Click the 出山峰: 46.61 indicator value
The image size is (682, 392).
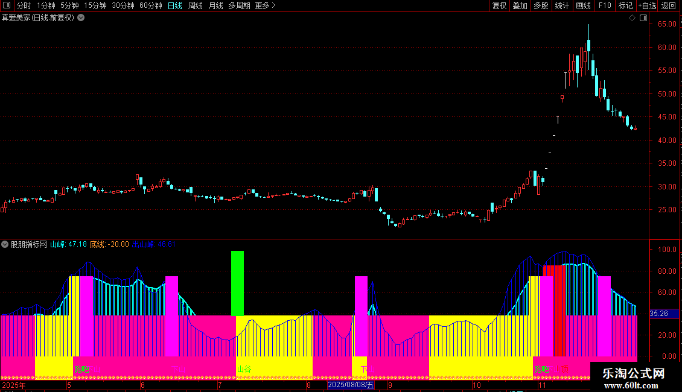click(153, 244)
